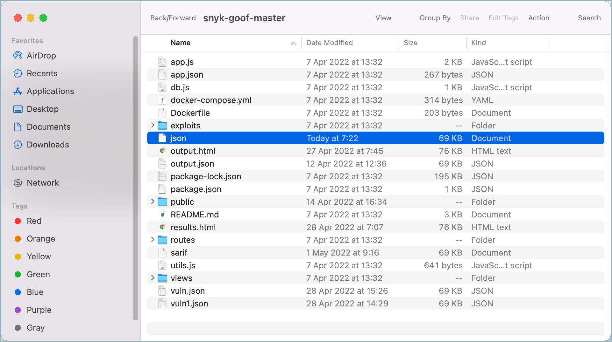Click the View control in the toolbar
The width and height of the screenshot is (612, 342).
click(x=383, y=18)
